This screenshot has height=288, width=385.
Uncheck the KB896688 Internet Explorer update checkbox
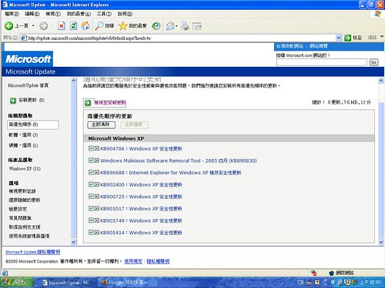pos(91,172)
